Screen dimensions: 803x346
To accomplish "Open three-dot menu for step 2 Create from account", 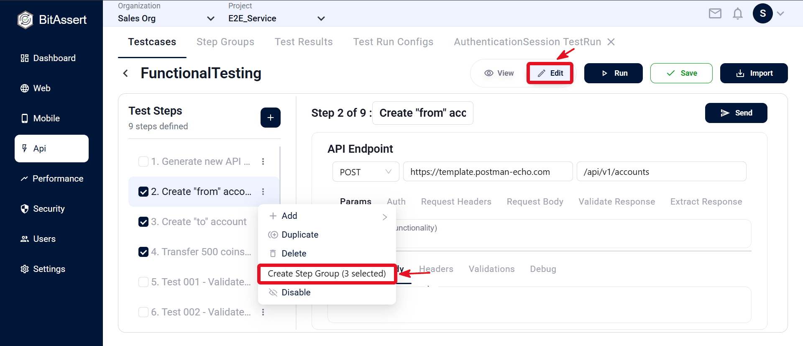I will click(x=263, y=192).
